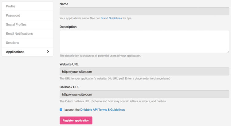
Task: Select Email Notifications in sidebar
Action: (x=28, y=33)
